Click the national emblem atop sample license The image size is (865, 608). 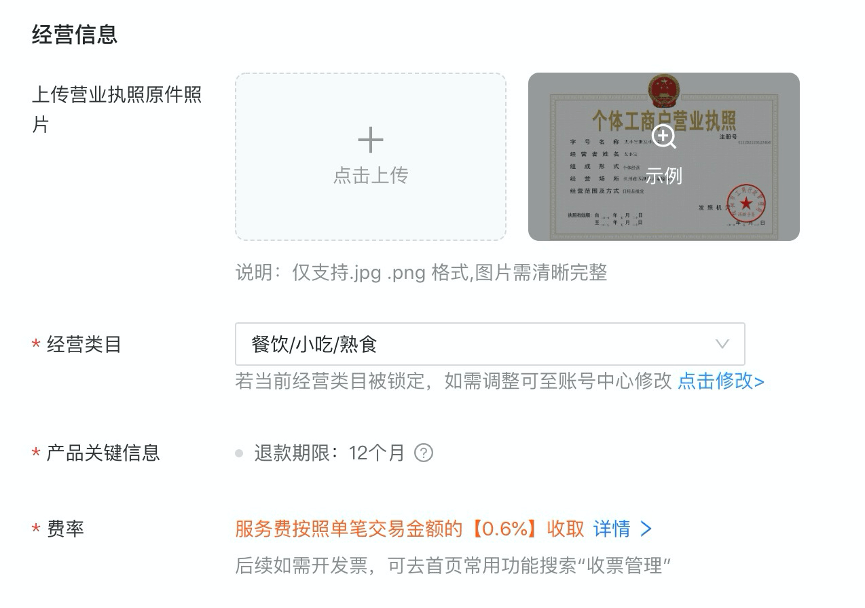664,90
